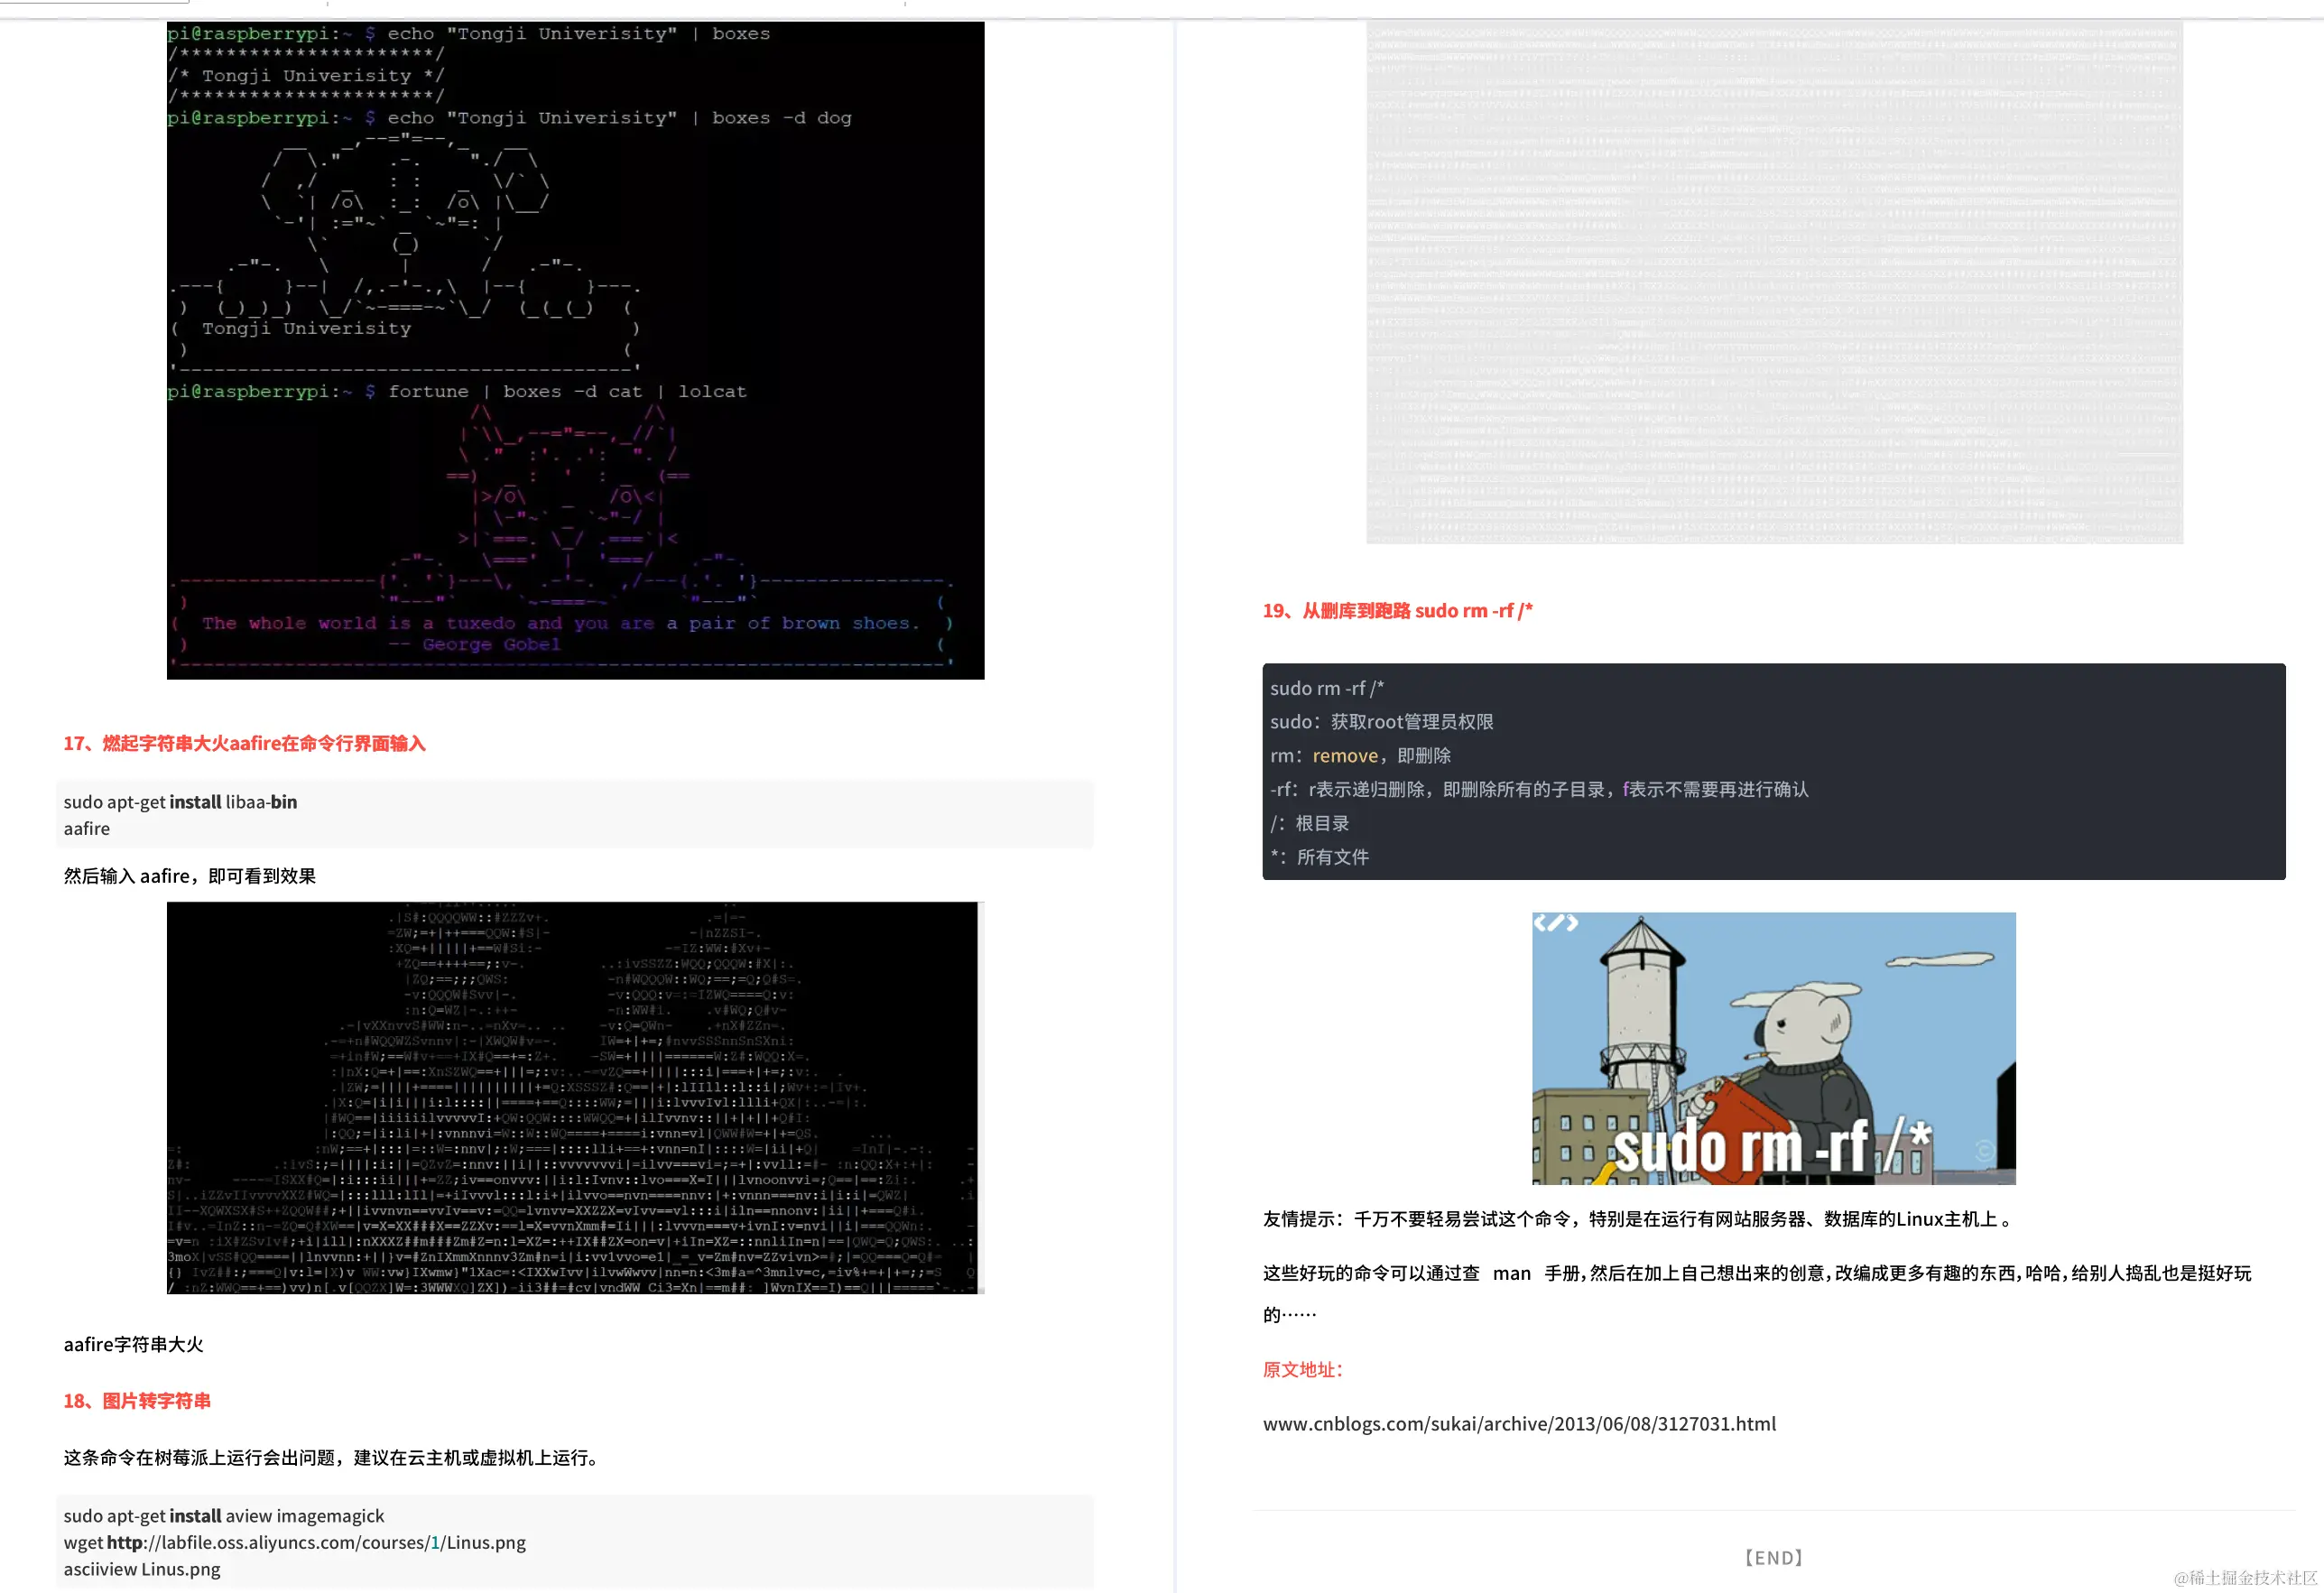Click the 'asciiview Linus.png' code line
Screen dimensions: 2324x1593
click(142, 1569)
